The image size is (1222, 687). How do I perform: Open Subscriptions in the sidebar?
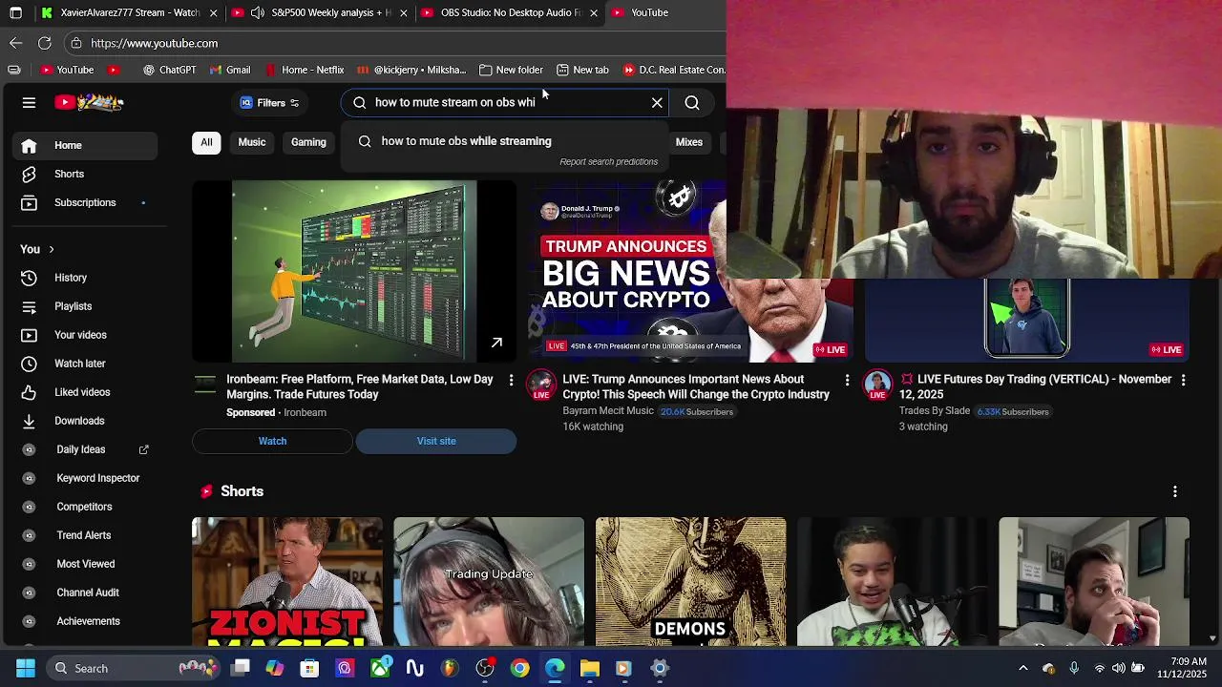pyautogui.click(x=84, y=202)
